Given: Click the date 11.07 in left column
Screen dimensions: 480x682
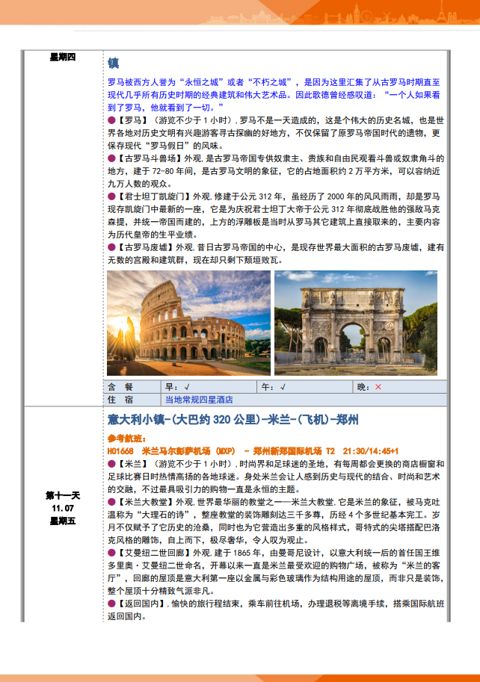Looking at the screenshot, I should [63, 508].
